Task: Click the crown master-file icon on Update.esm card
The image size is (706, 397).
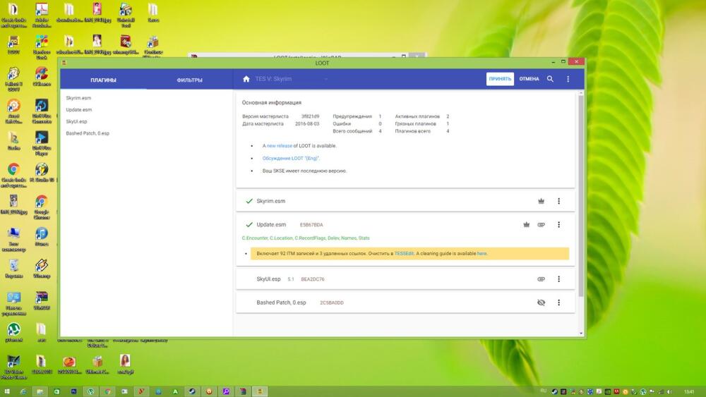Action: pyautogui.click(x=526, y=224)
